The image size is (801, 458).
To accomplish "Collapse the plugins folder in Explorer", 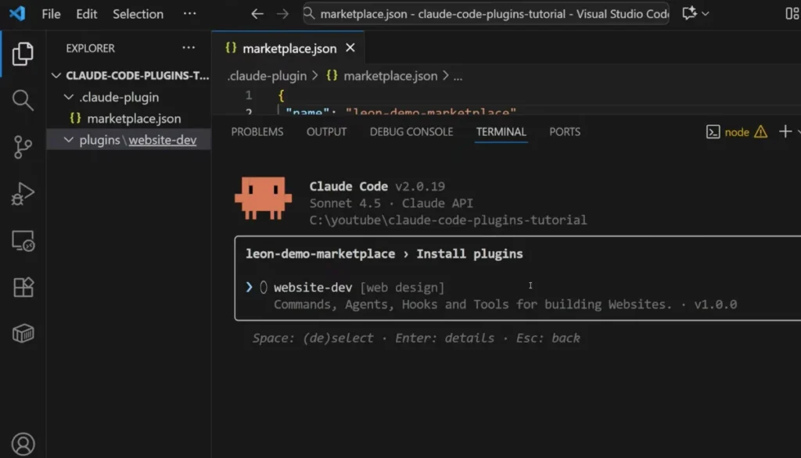I will 68,140.
